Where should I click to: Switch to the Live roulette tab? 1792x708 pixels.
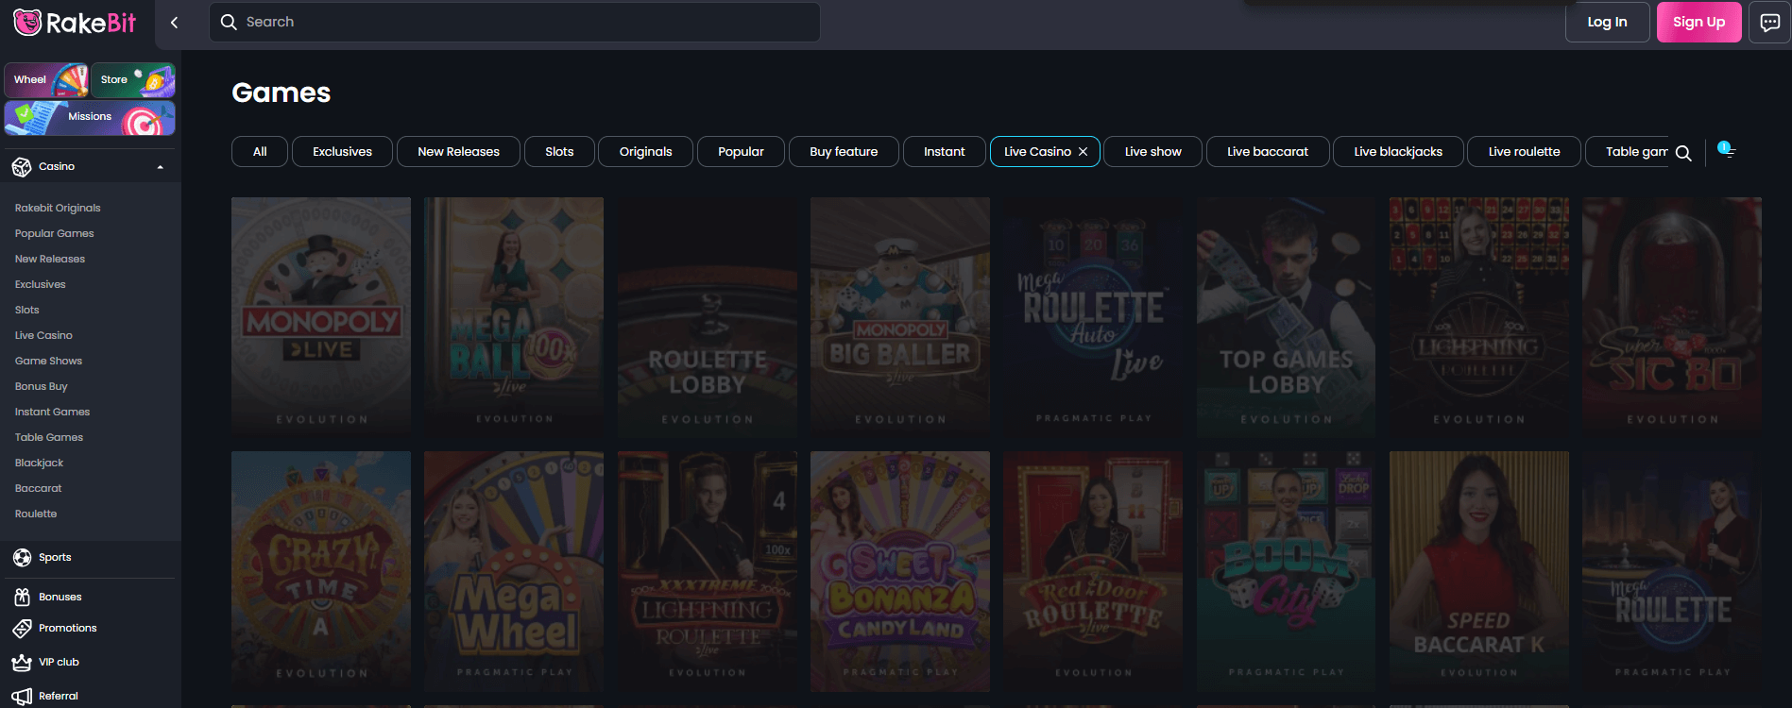click(x=1523, y=152)
